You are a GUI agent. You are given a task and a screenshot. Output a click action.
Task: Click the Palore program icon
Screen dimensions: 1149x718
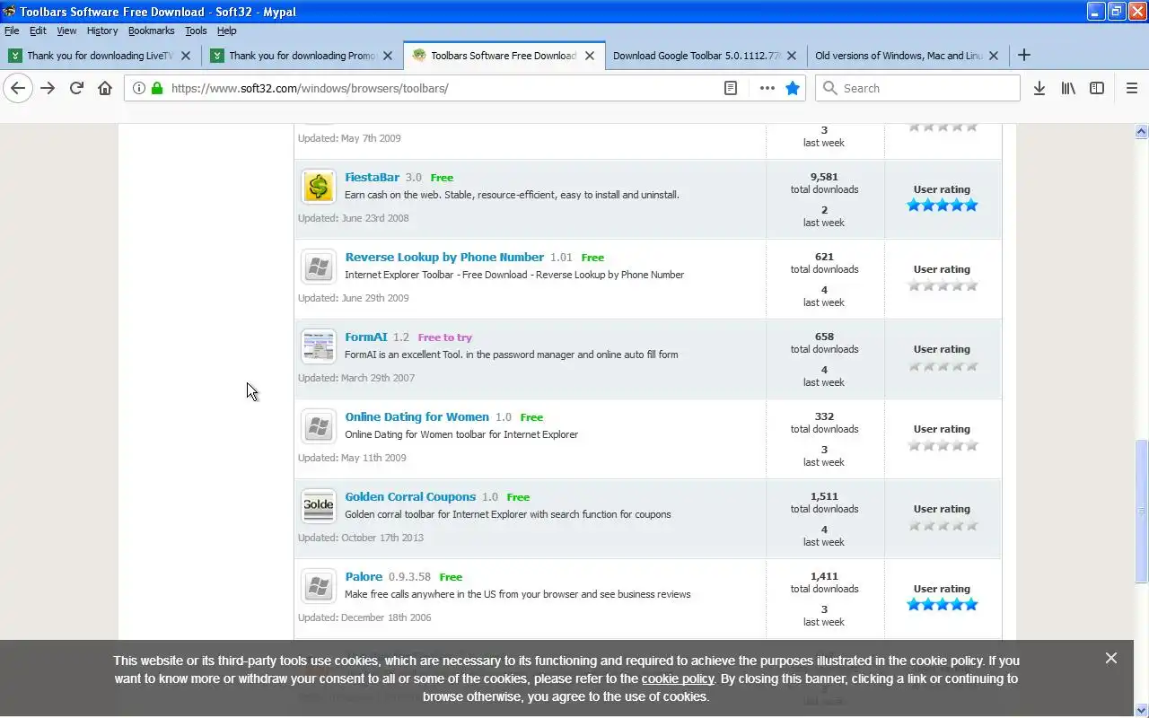click(319, 586)
